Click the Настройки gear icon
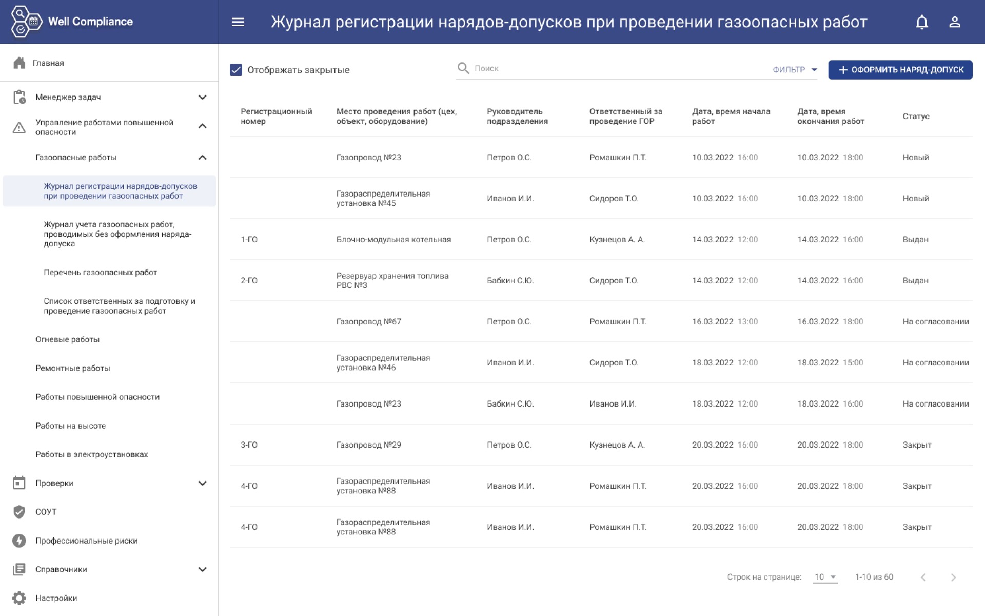The height and width of the screenshot is (616, 985). [x=19, y=598]
